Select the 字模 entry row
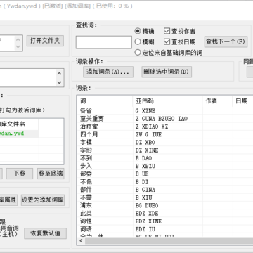Viewport: 253px width, 253px height. [x=165, y=143]
